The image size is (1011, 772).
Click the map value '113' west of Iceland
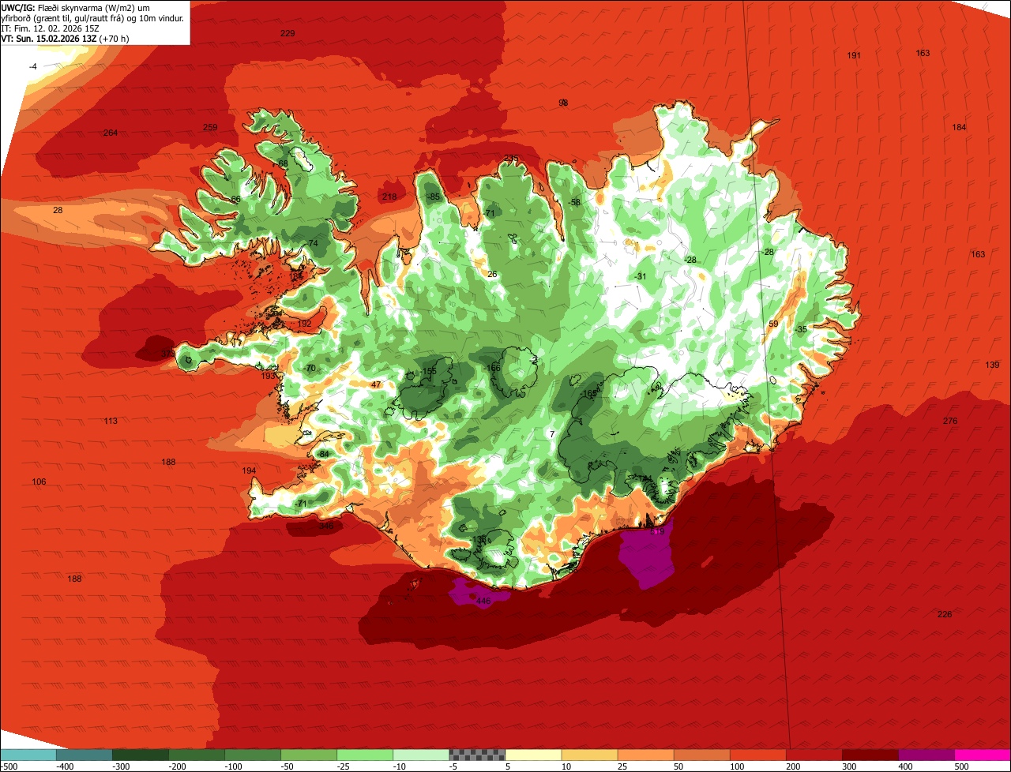coord(111,421)
